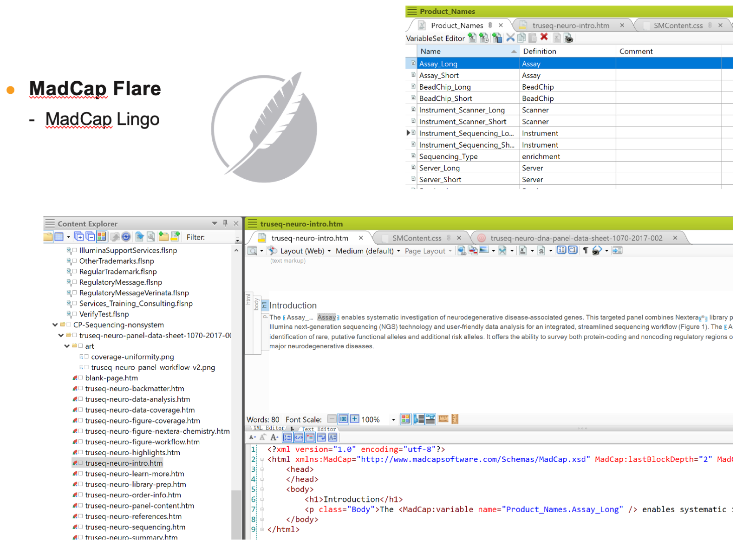Click the Expand All icon in Content Explorer
Screen dimensions: 743x547
[x=79, y=237]
